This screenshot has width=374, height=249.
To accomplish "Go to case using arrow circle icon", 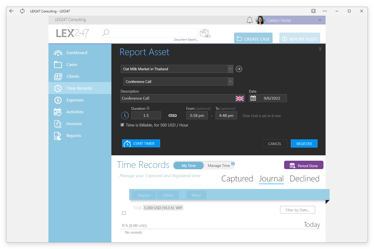I will (x=239, y=69).
